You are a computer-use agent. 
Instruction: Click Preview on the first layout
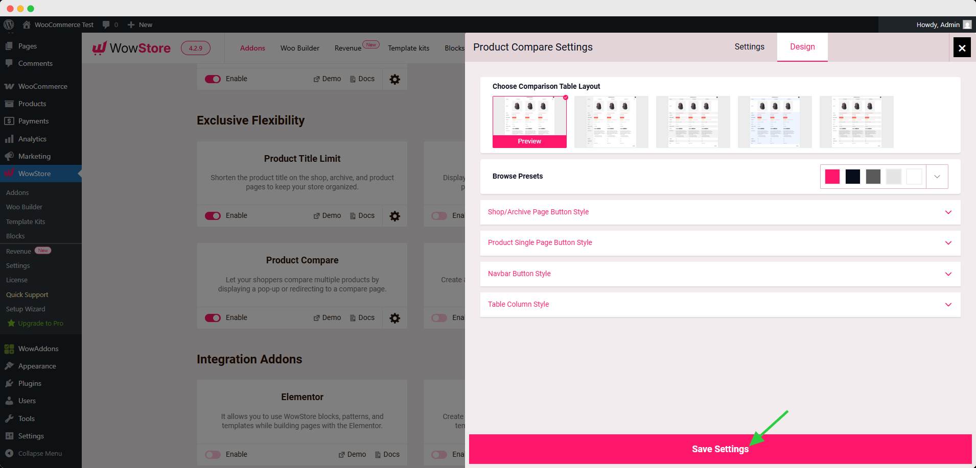pos(529,141)
